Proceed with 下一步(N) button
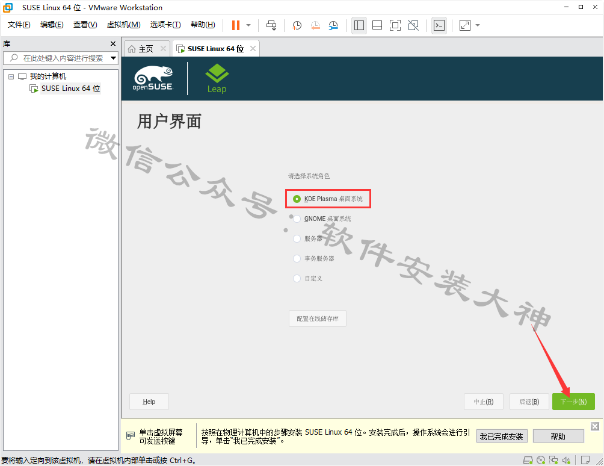604x466 pixels. click(x=573, y=402)
